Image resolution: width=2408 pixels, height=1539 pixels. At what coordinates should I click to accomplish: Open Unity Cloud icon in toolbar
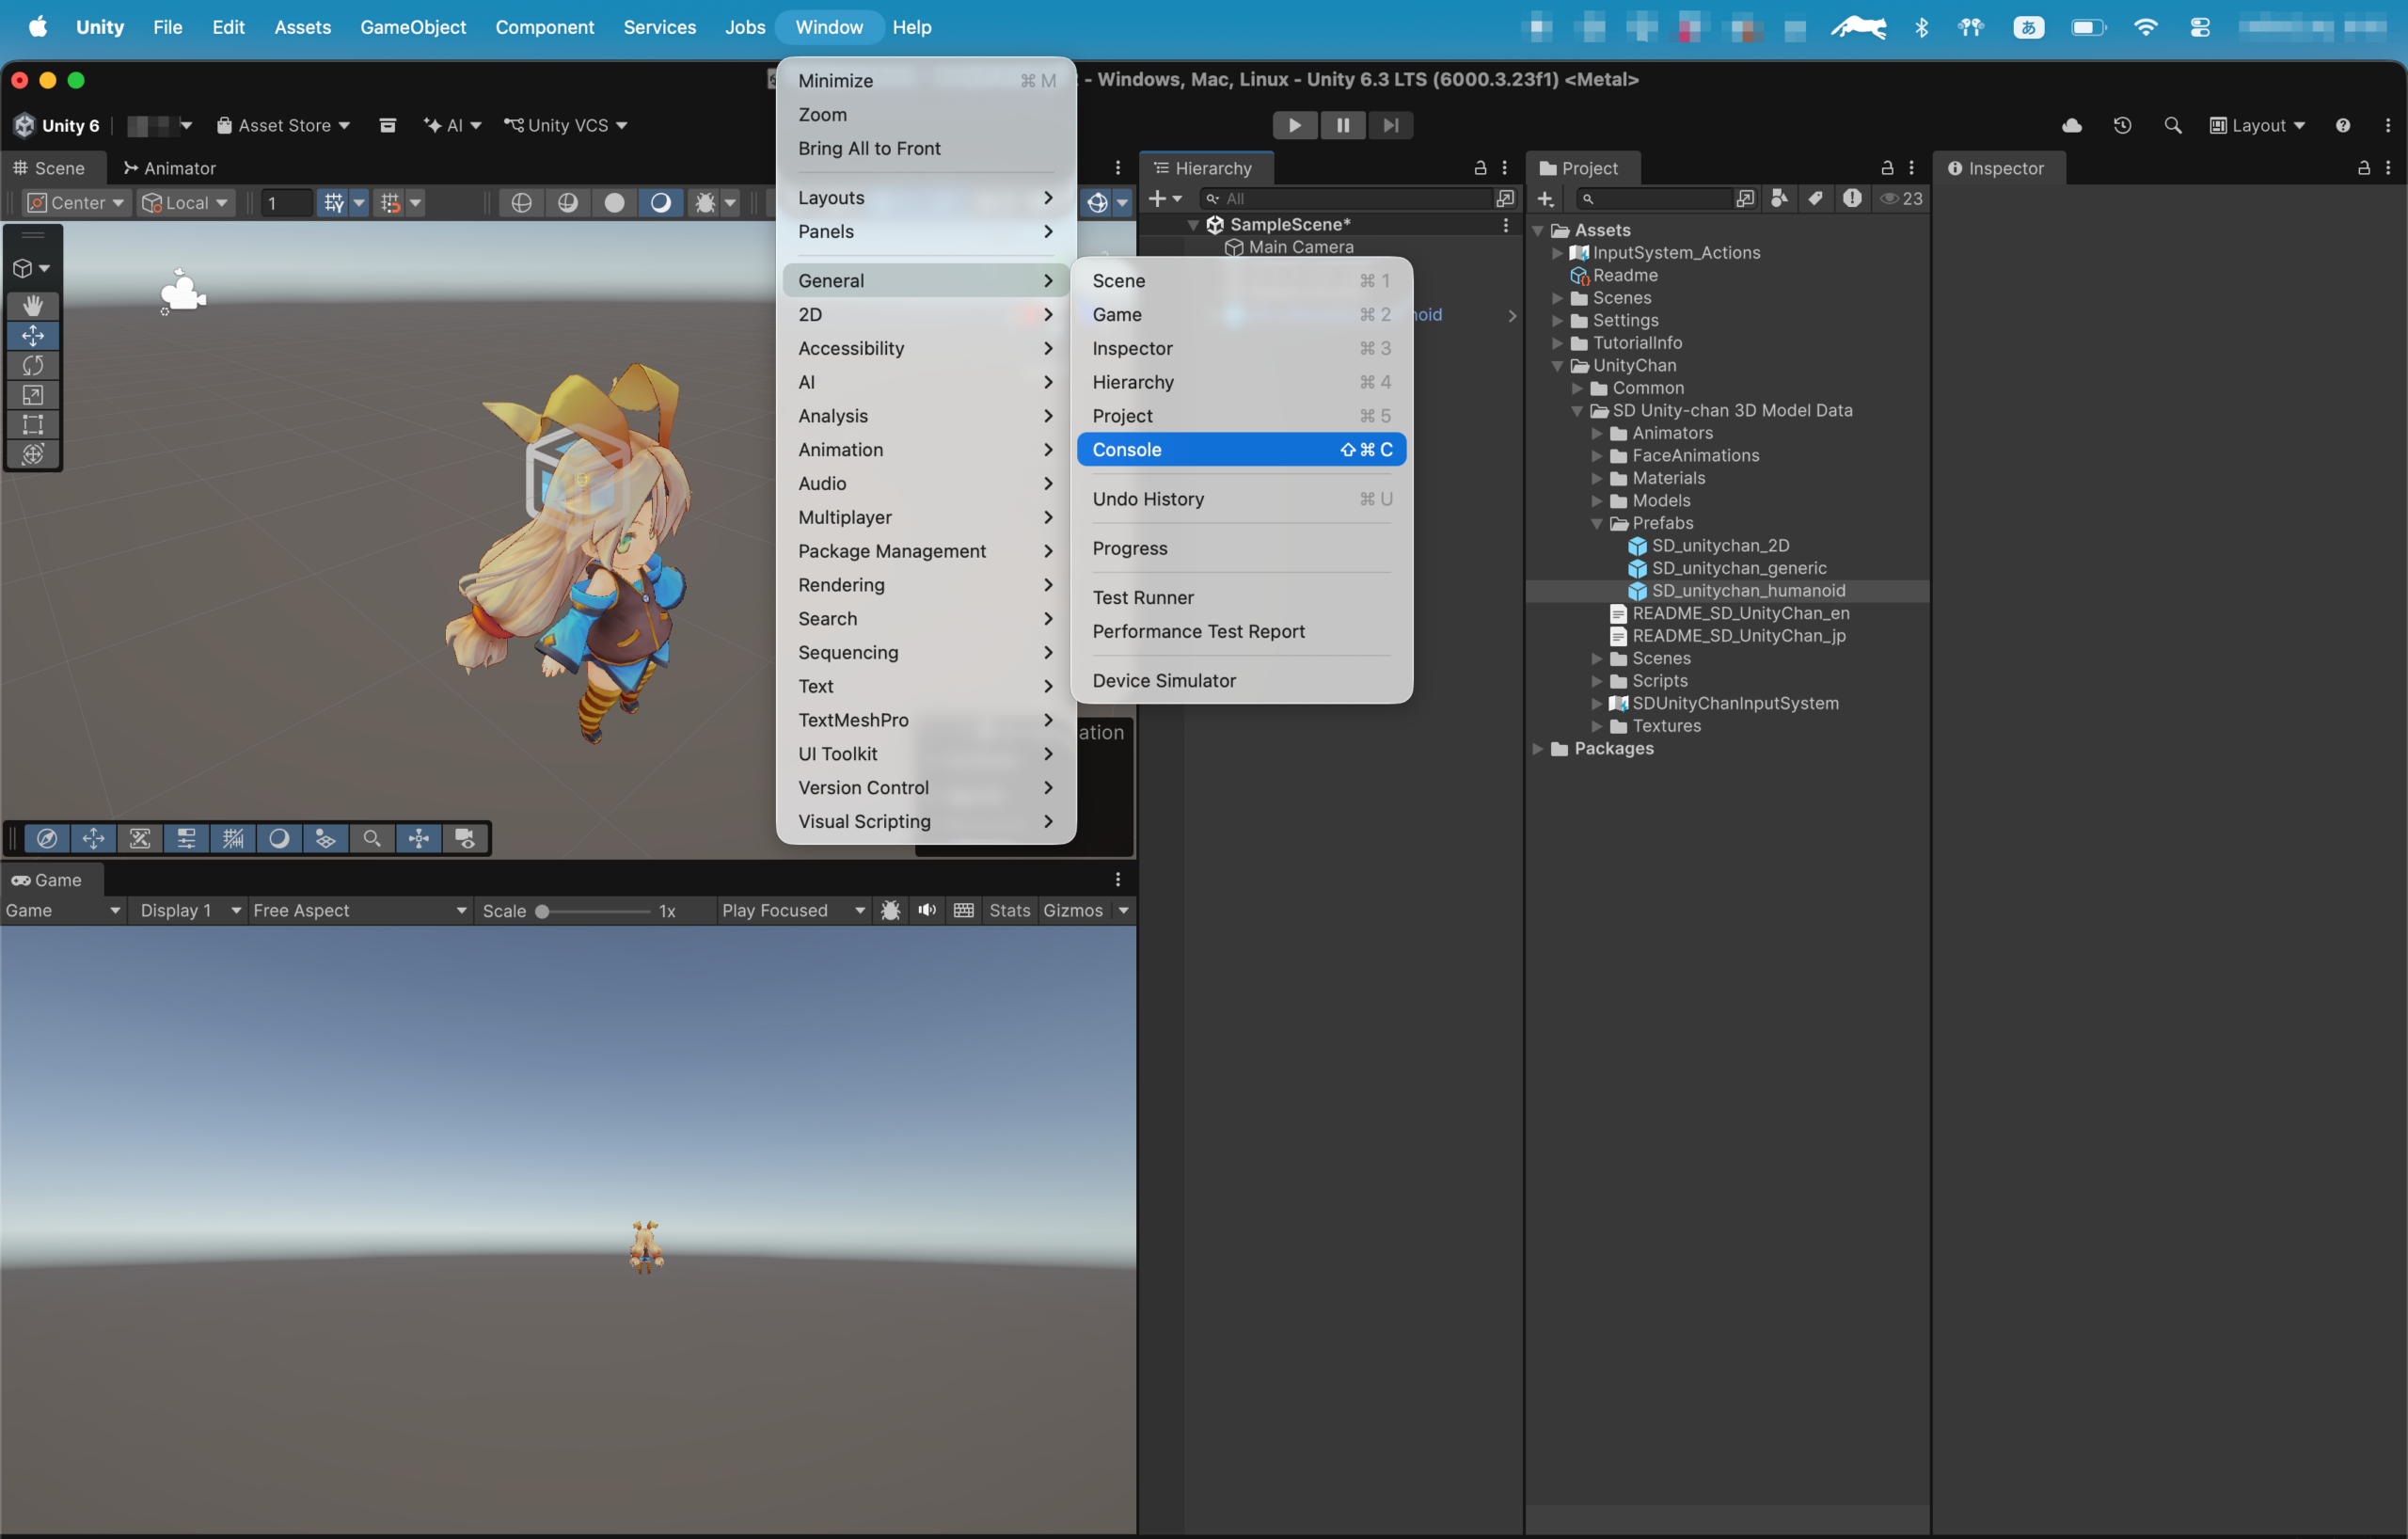[2072, 125]
